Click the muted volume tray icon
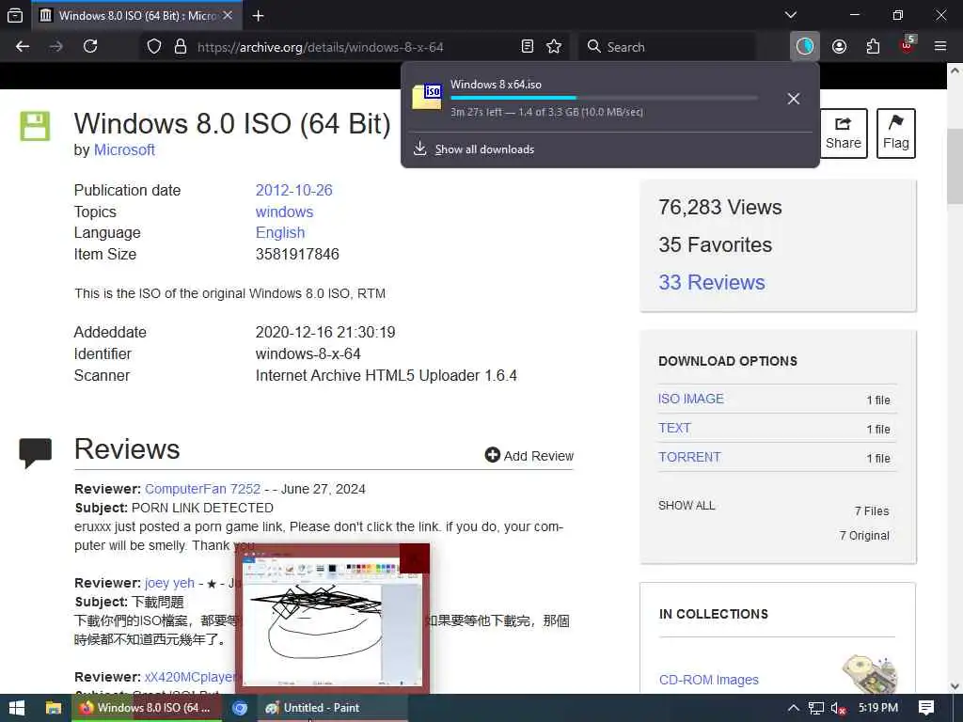Screen dimensions: 963x722 [838, 708]
